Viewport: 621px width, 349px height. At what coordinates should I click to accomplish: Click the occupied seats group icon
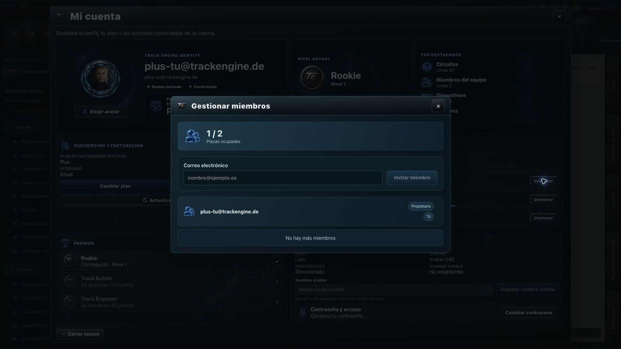pos(193,136)
